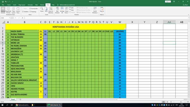Toggle the Headings checkbox
Viewport: 190px width, 107px height.
pyautogui.click(x=30, y=12)
